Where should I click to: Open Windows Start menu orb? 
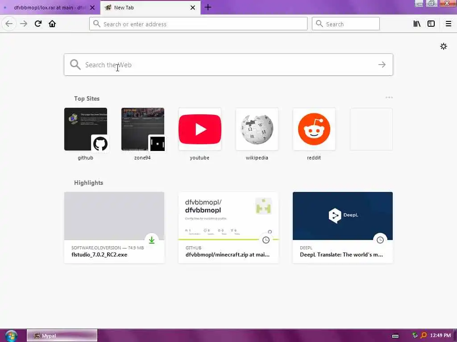click(11, 336)
